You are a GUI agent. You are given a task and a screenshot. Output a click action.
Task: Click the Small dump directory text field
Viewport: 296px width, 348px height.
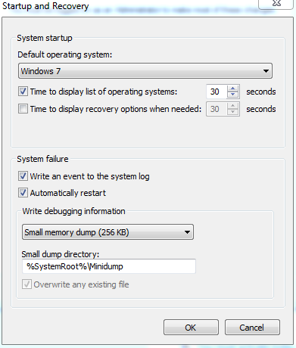(109, 266)
